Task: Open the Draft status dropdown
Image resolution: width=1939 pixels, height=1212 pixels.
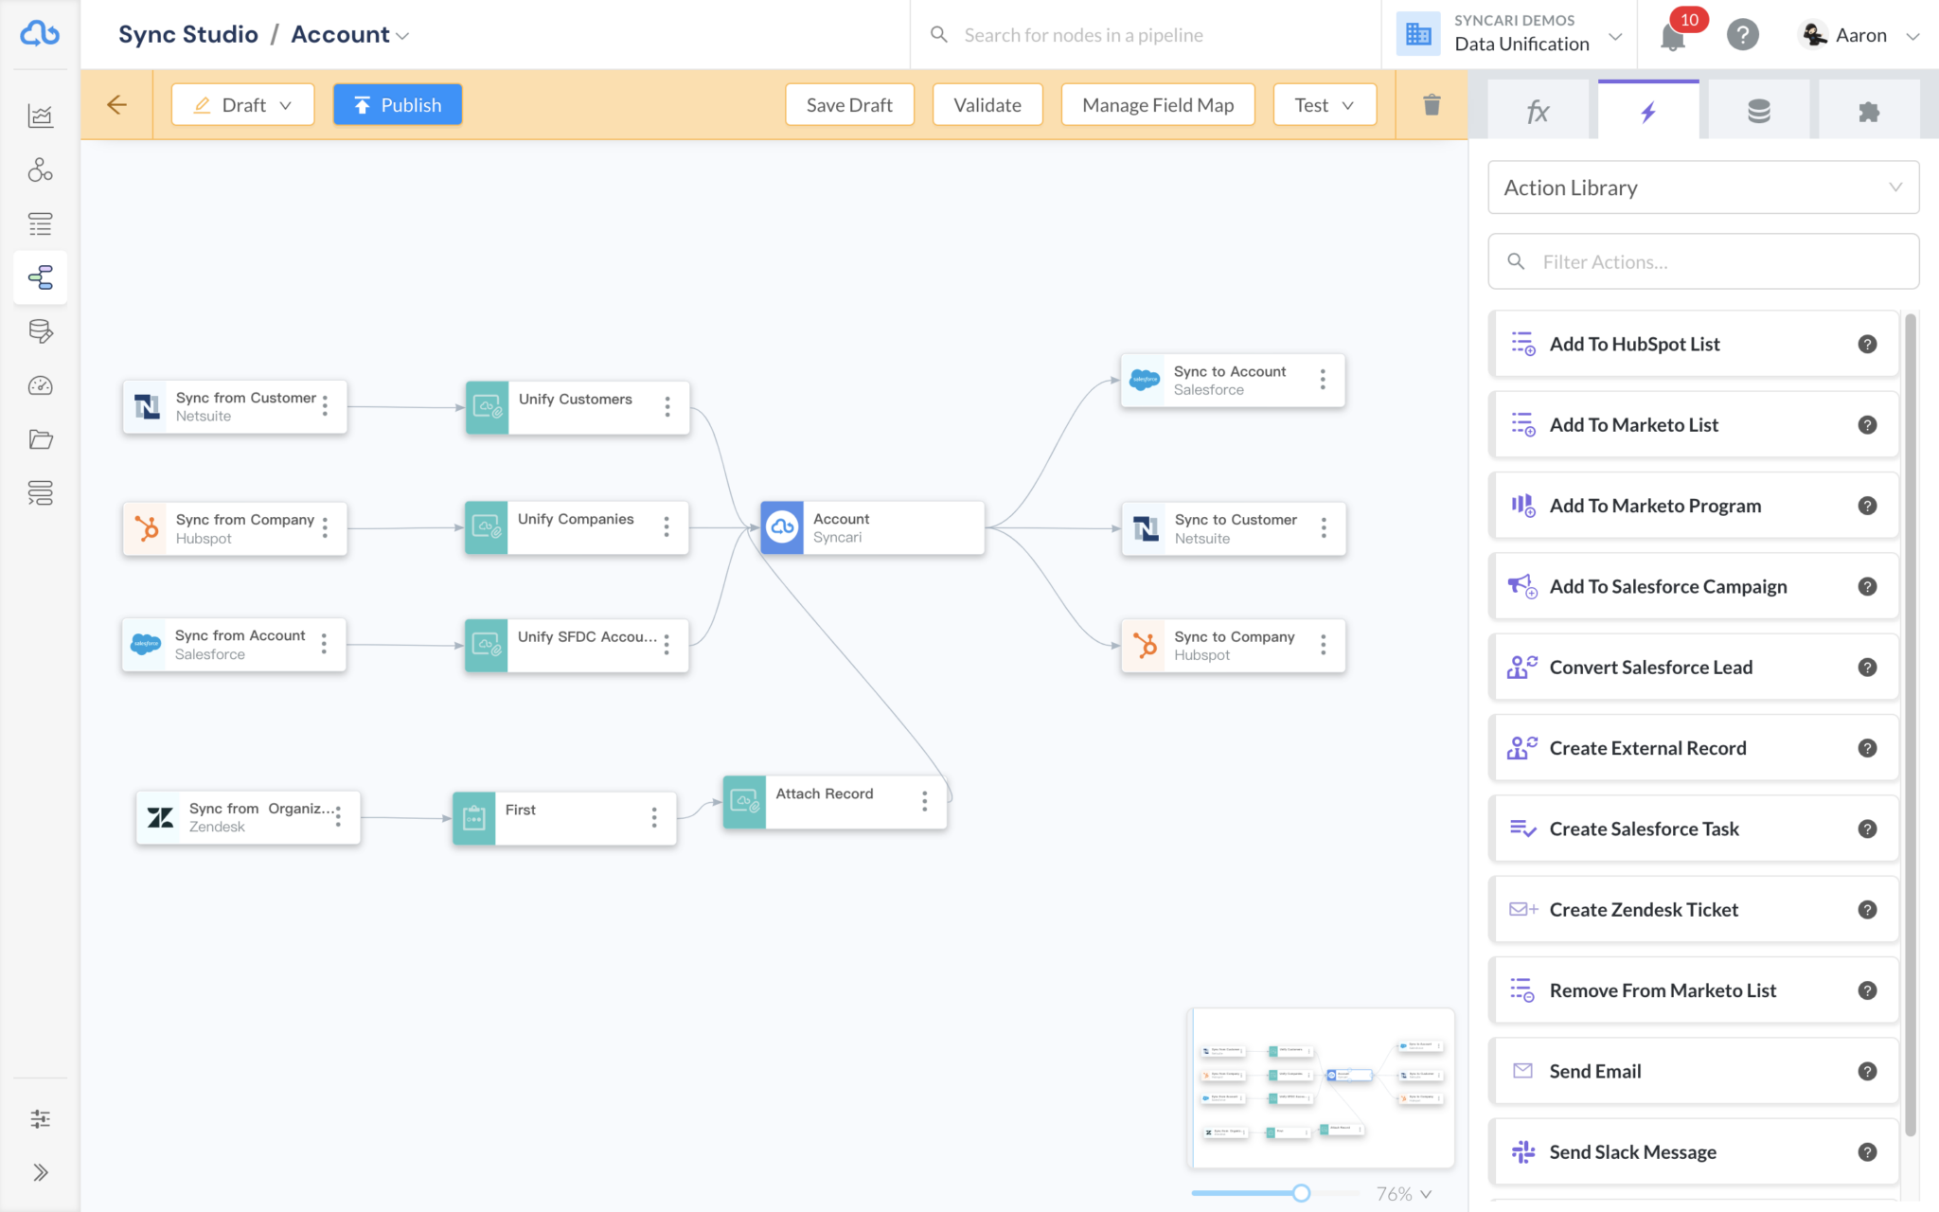Action: 242,105
